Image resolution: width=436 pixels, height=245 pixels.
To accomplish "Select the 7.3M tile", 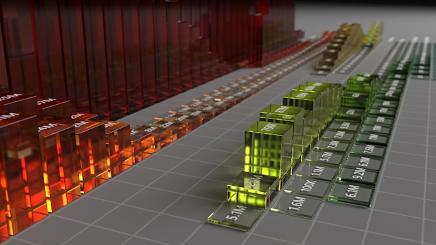I will click(333, 146).
